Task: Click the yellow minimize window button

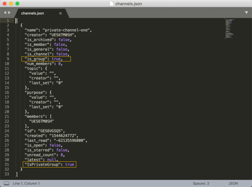Action: click(x=11, y=4)
